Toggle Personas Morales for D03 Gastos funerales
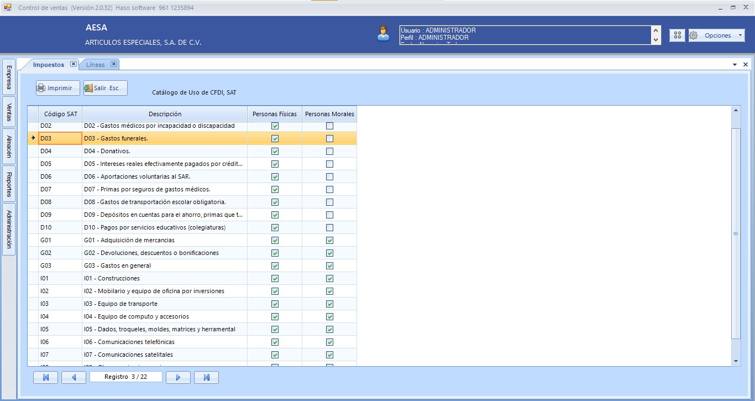 tap(329, 139)
